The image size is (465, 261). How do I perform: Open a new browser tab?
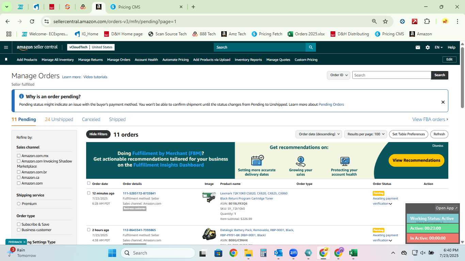(x=193, y=7)
